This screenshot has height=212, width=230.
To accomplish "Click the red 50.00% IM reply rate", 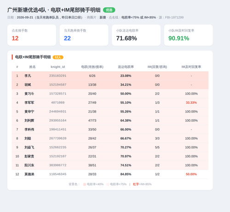I will pos(191,174).
